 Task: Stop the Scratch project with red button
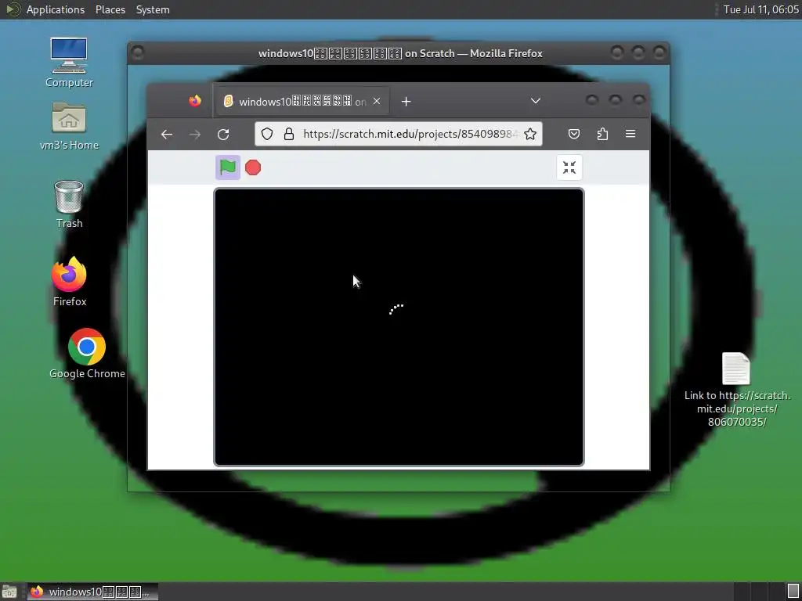pyautogui.click(x=253, y=167)
